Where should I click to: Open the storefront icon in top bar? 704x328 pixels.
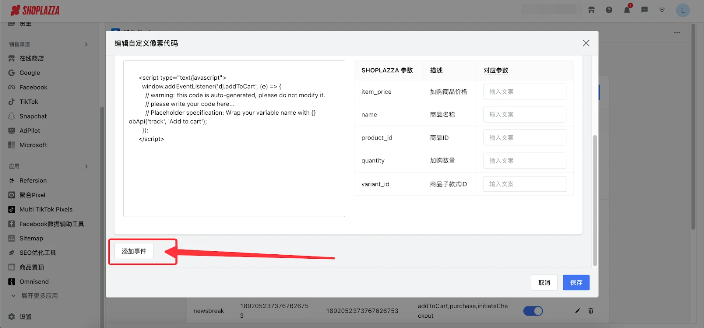[592, 10]
